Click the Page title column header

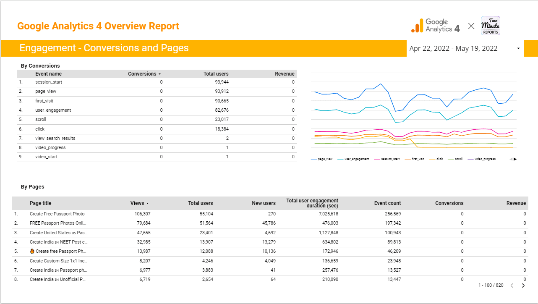[x=40, y=203]
